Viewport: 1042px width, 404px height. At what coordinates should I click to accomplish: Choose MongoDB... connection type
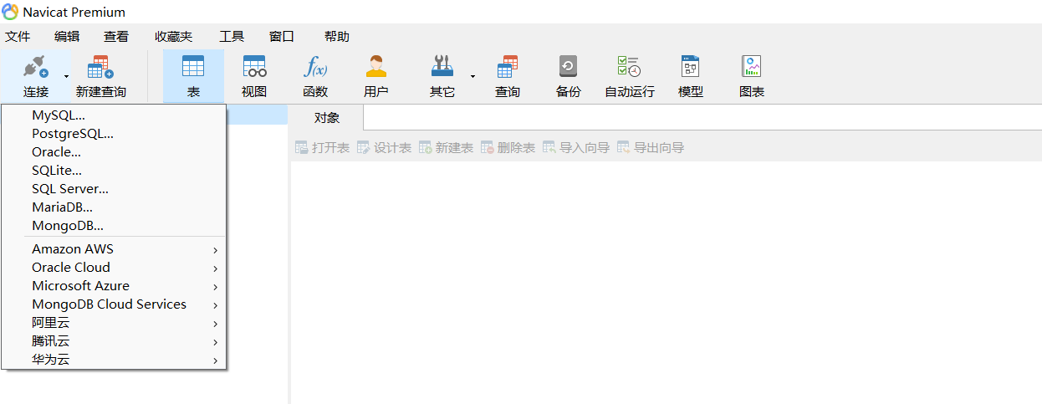(x=114, y=226)
